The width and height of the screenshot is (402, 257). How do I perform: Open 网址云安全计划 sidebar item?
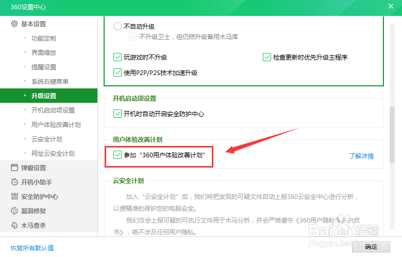pos(53,154)
